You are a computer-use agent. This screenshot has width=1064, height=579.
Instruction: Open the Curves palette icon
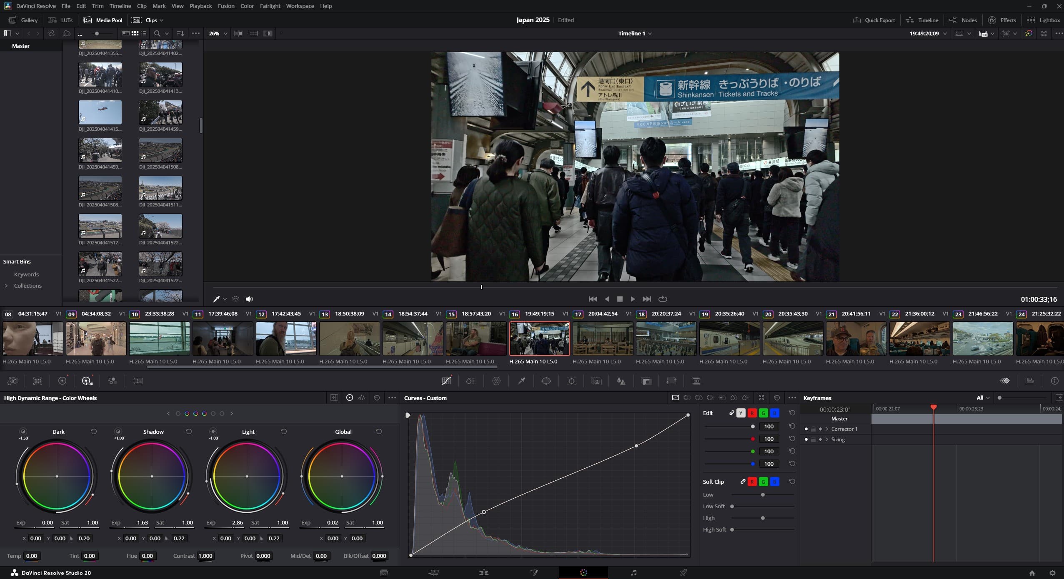coord(446,381)
